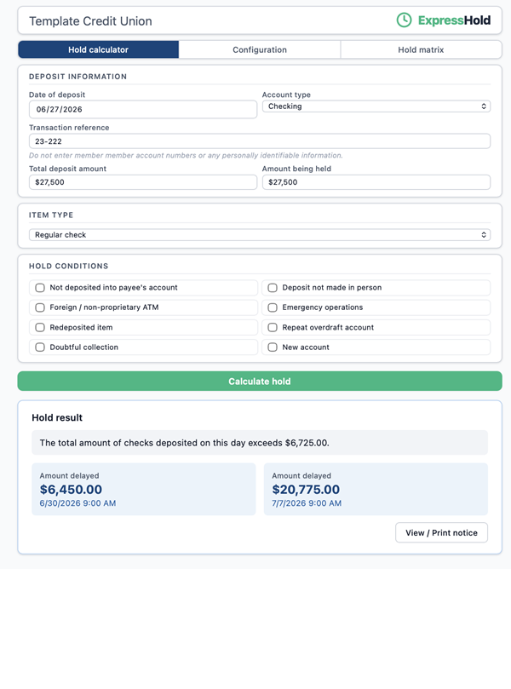The image size is (511, 689).
Task: Enable the Deposit not made in person checkbox
Action: [x=273, y=288]
